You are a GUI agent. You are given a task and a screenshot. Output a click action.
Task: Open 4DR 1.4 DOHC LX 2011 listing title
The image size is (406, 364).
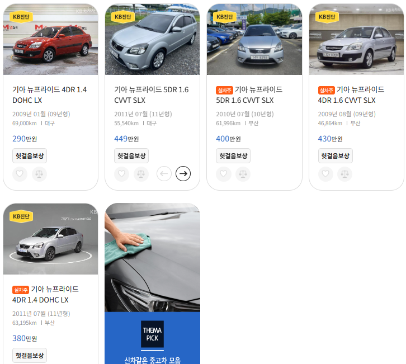pyautogui.click(x=45, y=294)
